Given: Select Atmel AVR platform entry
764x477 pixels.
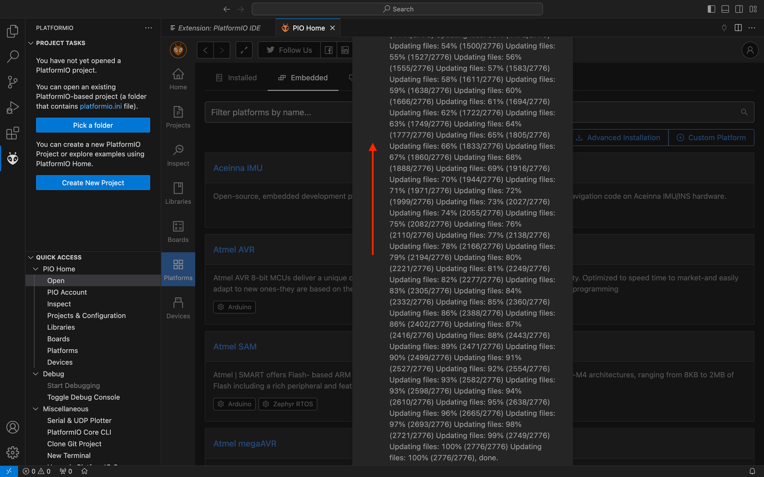Looking at the screenshot, I should click(234, 250).
